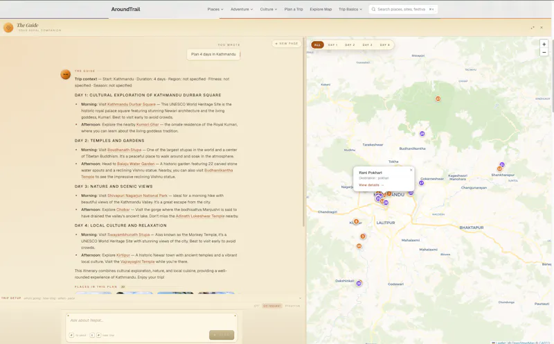This screenshot has width=554, height=344.
Task: Open the Kirtipur link
Action: click(123, 255)
